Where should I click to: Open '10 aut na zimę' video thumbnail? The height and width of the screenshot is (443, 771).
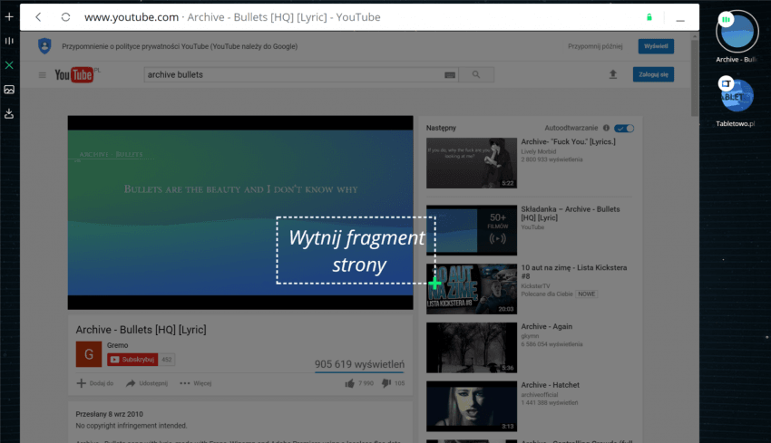coord(472,289)
